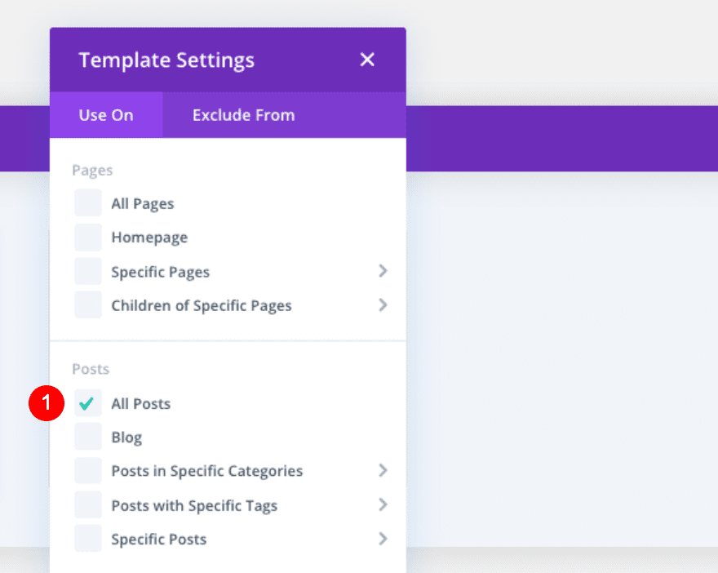
Task: Close the Template Settings dialog
Action: (367, 60)
